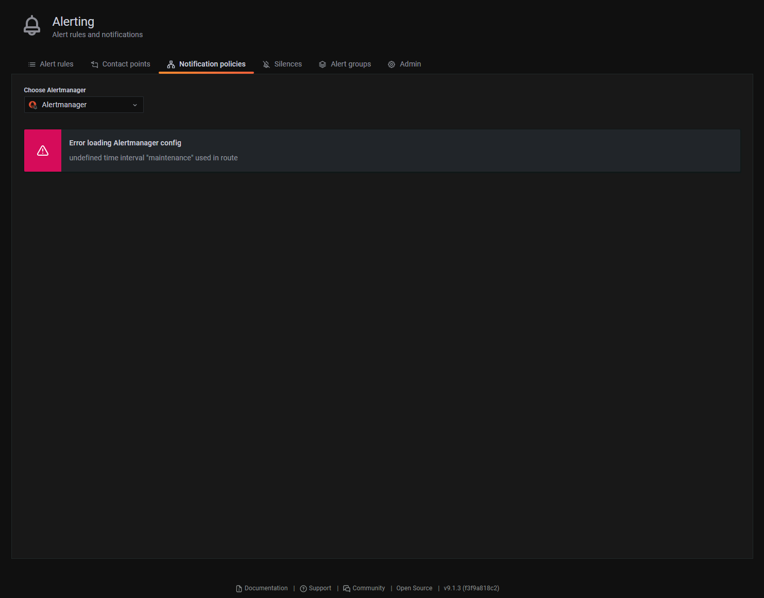The height and width of the screenshot is (598, 764).
Task: Expand the Alertmanager selection box
Action: tap(83, 105)
